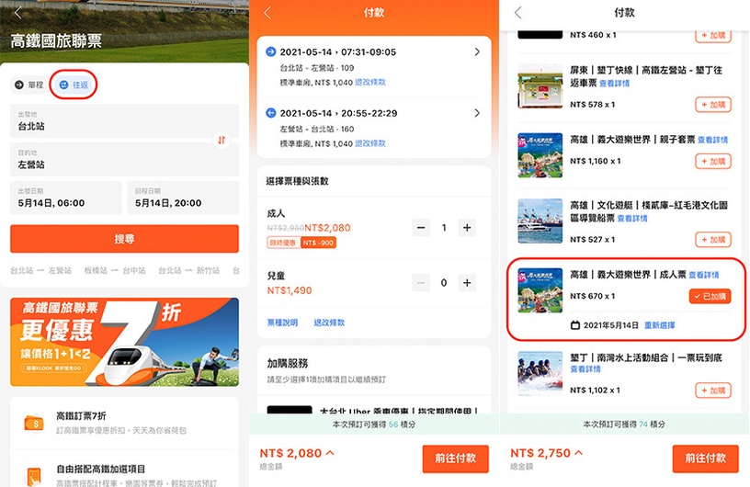Tap the calendar icon beside 2021年5月14日

tap(575, 325)
